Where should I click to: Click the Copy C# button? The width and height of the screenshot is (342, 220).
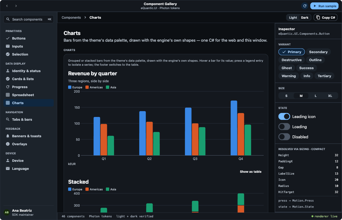(325, 17)
